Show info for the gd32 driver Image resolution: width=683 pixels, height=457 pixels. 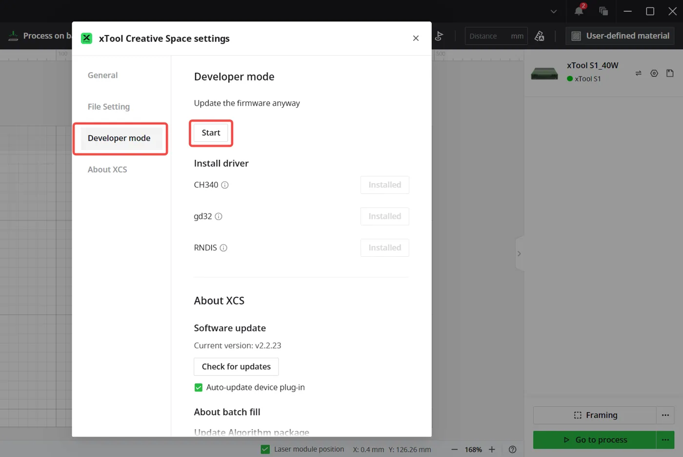tap(219, 216)
